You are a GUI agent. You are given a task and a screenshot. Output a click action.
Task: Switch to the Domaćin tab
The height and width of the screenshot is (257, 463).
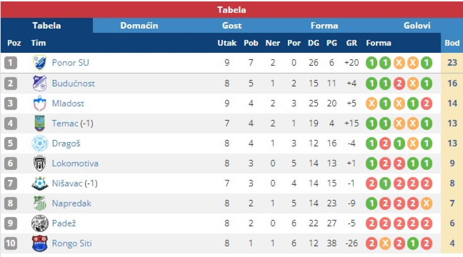point(139,26)
